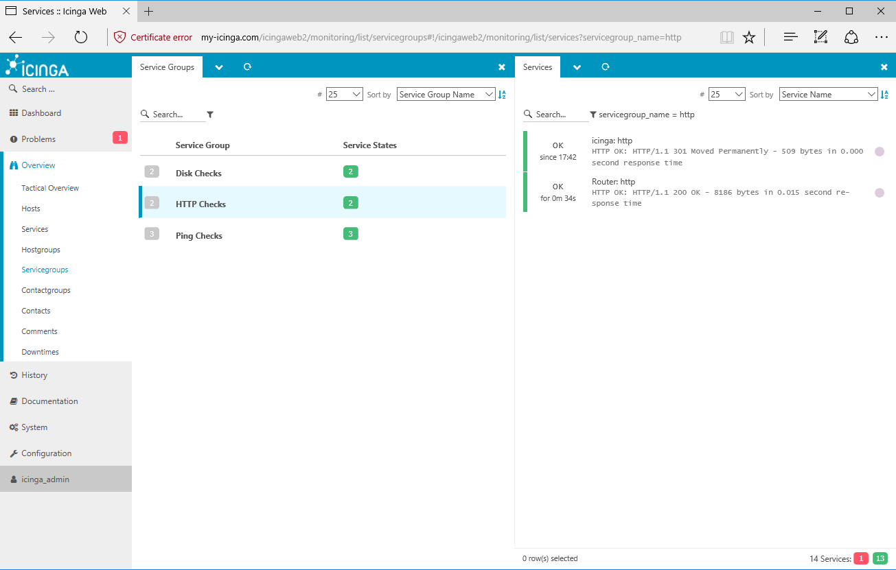Open Services pane page-size dropdown
This screenshot has width=896, height=570.
[727, 95]
